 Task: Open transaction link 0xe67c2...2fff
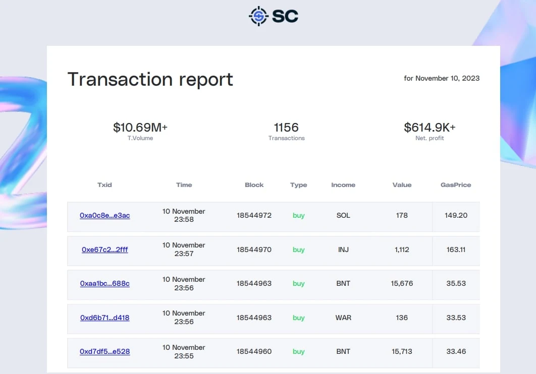click(104, 250)
